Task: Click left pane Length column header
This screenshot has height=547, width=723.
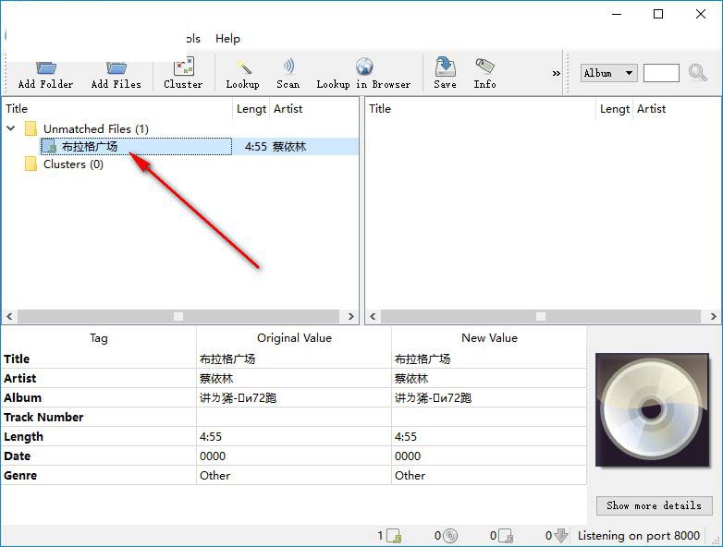Action: (x=251, y=109)
